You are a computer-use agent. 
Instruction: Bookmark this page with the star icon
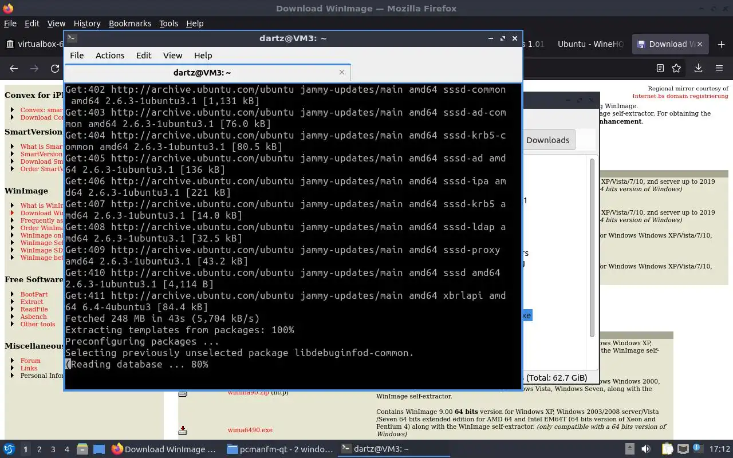[676, 68]
